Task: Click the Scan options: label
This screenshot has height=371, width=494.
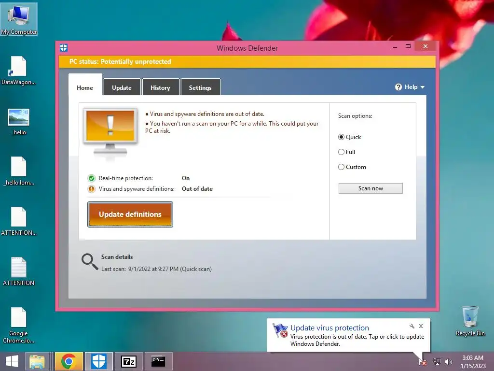Action: [x=355, y=116]
